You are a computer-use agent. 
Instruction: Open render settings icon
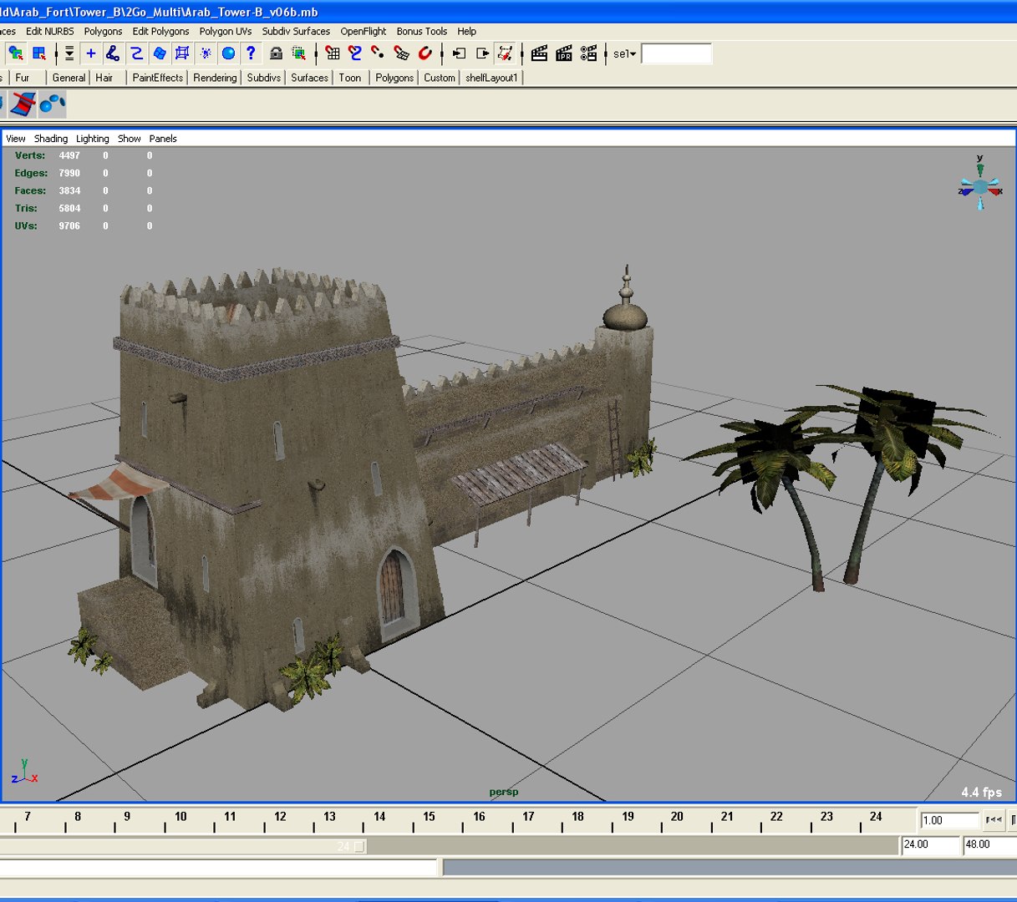pos(589,53)
